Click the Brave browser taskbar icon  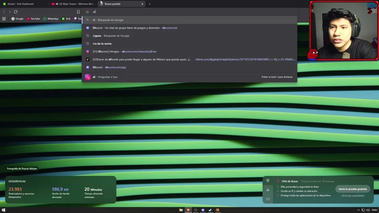188,210
